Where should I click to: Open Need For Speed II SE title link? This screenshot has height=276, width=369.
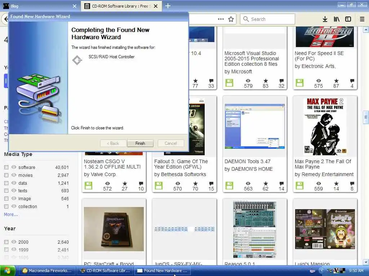click(x=319, y=56)
